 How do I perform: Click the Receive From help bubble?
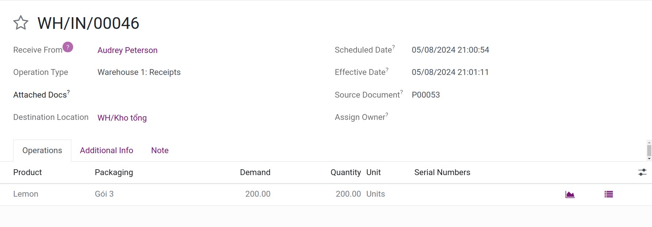(x=68, y=47)
